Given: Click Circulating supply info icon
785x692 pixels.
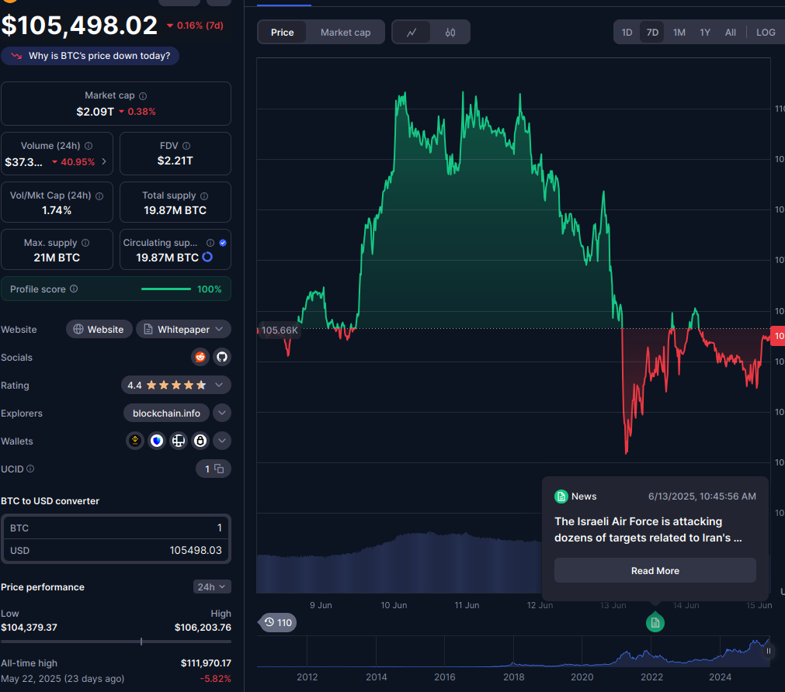Looking at the screenshot, I should pos(210,243).
